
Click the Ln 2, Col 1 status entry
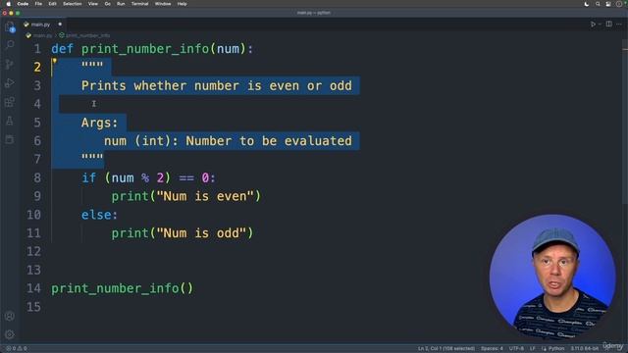tap(446, 349)
